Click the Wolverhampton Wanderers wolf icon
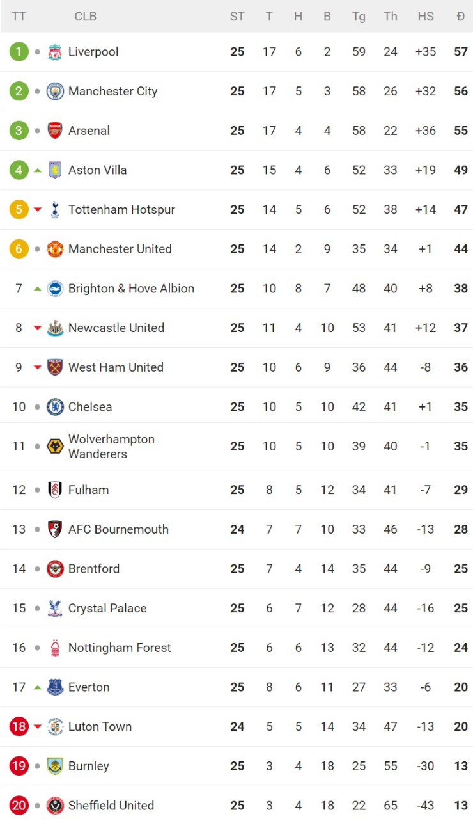This screenshot has width=473, height=828. click(x=56, y=447)
